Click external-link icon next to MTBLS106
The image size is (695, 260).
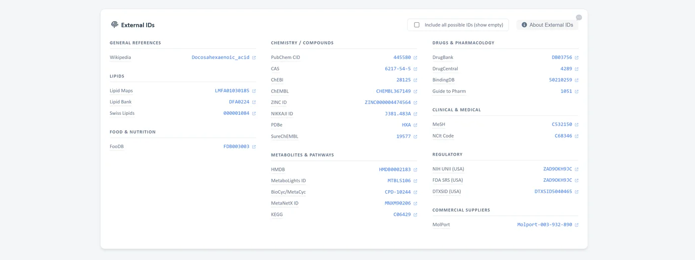click(x=415, y=181)
